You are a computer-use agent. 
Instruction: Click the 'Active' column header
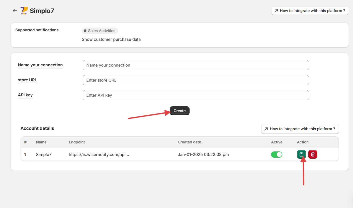click(277, 142)
